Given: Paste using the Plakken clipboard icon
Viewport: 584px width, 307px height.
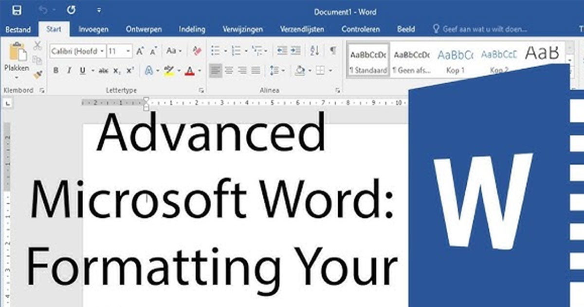Looking at the screenshot, I should [17, 52].
